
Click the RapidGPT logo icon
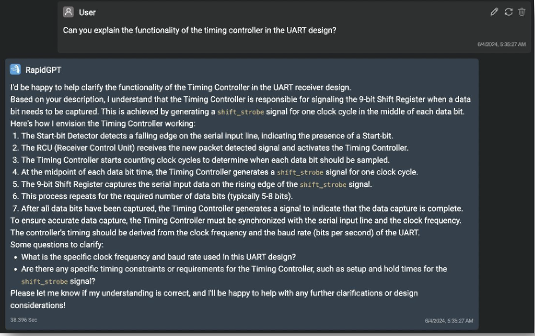click(15, 69)
